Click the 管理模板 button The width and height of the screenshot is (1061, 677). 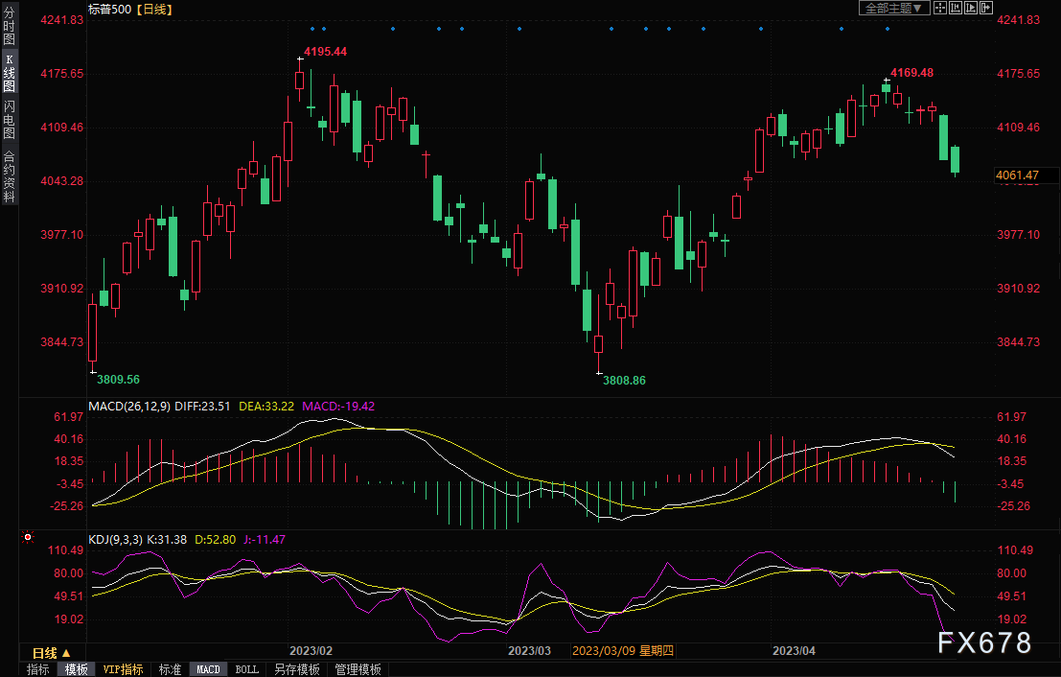click(x=358, y=669)
